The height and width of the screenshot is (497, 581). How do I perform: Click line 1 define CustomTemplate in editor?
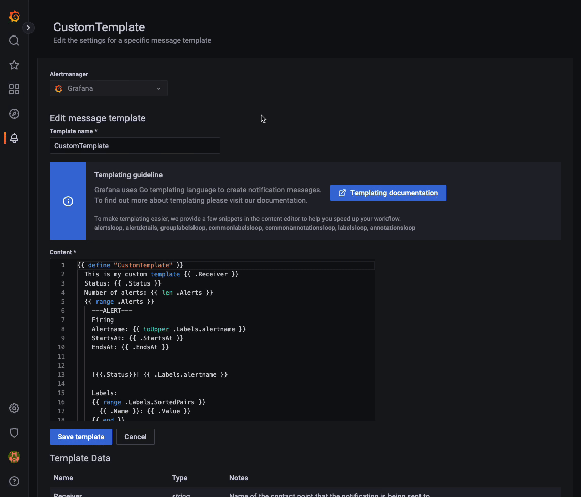click(131, 265)
